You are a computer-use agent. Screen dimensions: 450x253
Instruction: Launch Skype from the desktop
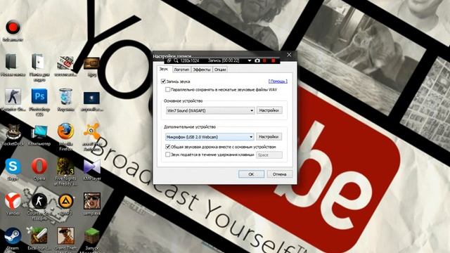pyautogui.click(x=13, y=167)
